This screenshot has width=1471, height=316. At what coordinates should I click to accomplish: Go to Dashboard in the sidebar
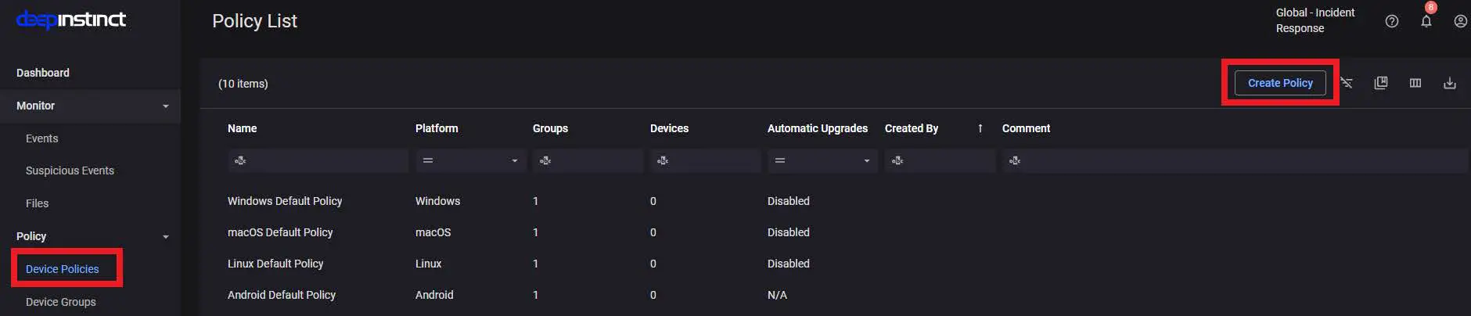tap(43, 73)
